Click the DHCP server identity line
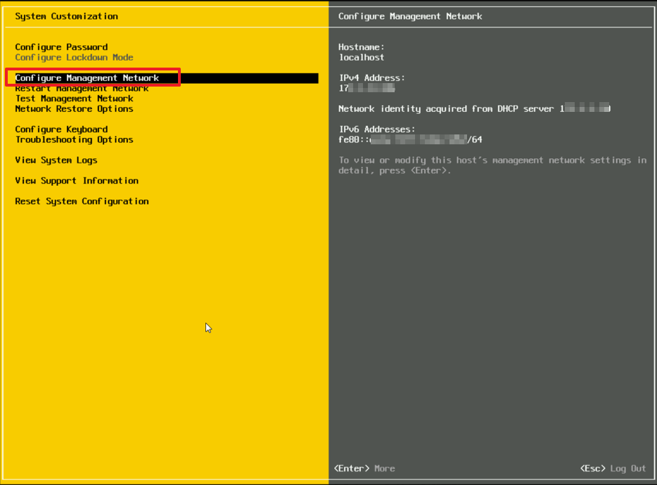 pos(474,109)
